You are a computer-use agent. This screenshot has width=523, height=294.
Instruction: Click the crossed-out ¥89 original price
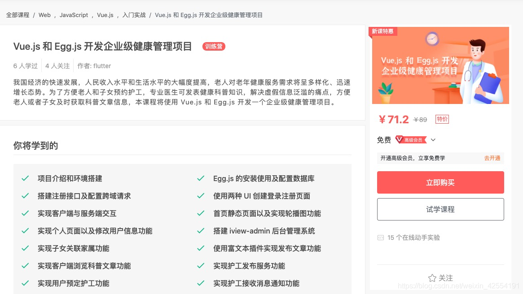pos(420,120)
